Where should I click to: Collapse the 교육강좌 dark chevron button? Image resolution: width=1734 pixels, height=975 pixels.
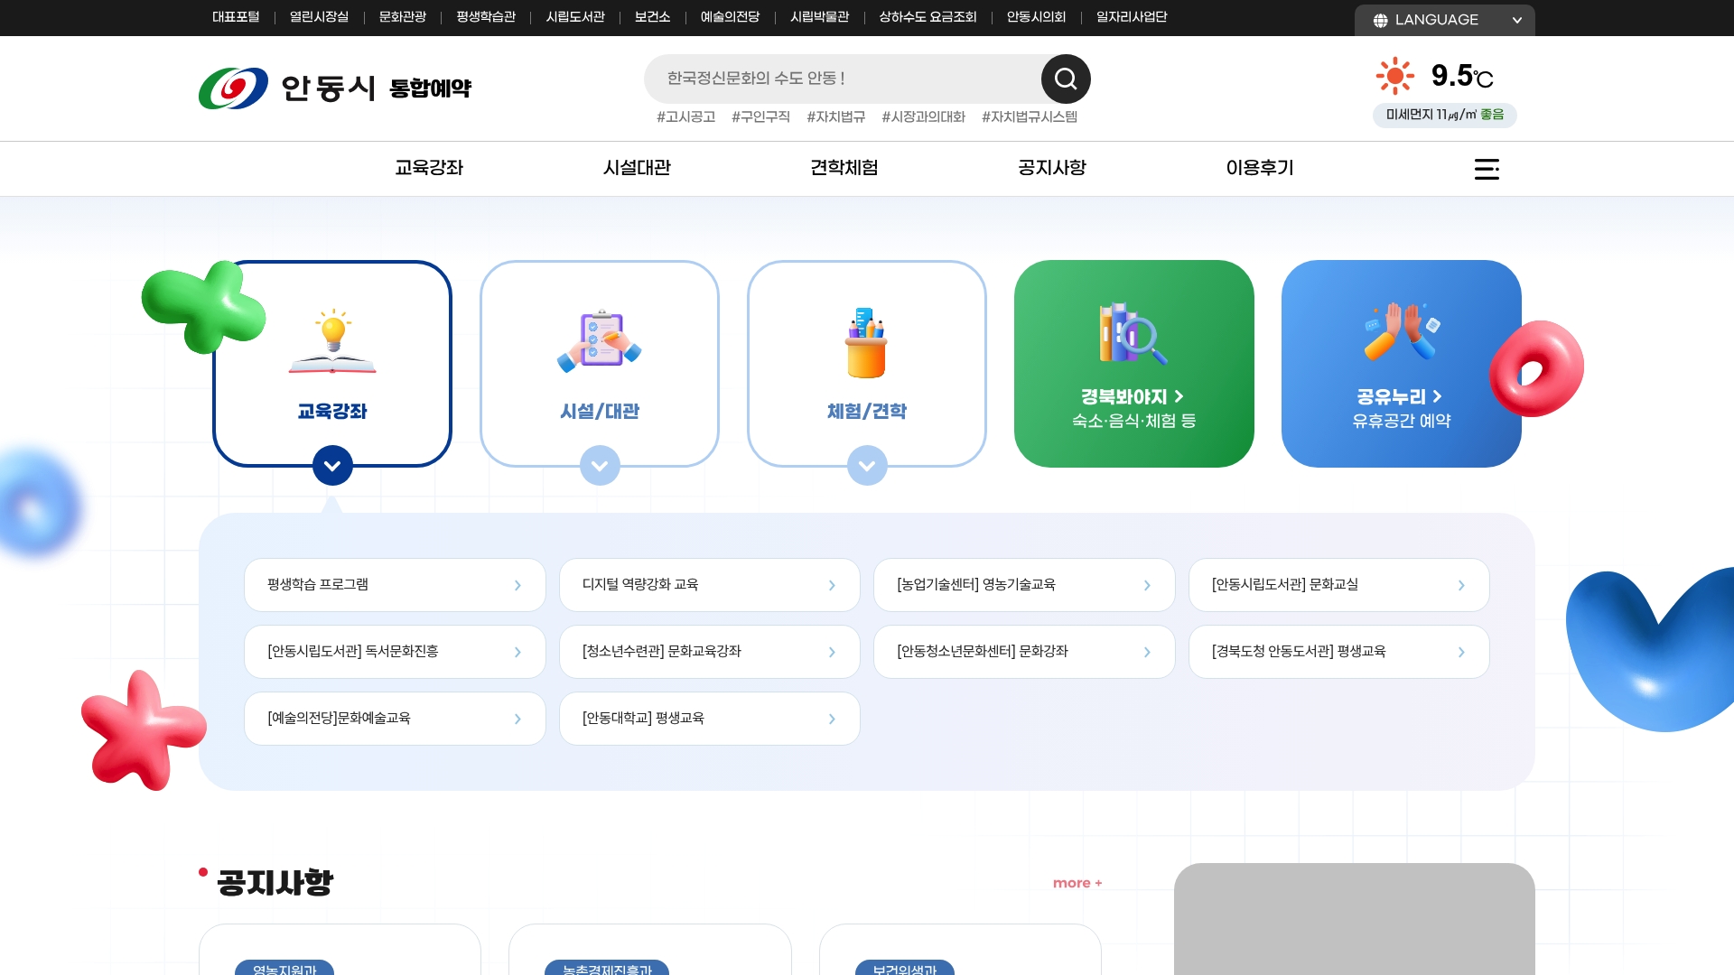pyautogui.click(x=332, y=466)
